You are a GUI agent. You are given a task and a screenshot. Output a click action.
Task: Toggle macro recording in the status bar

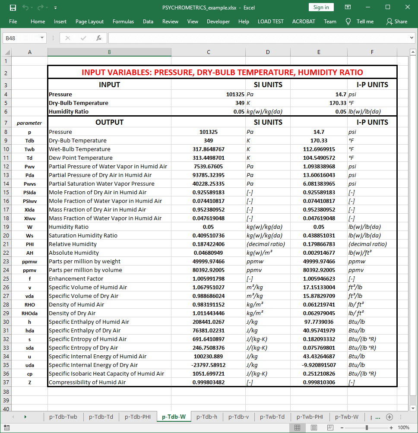click(7, 427)
